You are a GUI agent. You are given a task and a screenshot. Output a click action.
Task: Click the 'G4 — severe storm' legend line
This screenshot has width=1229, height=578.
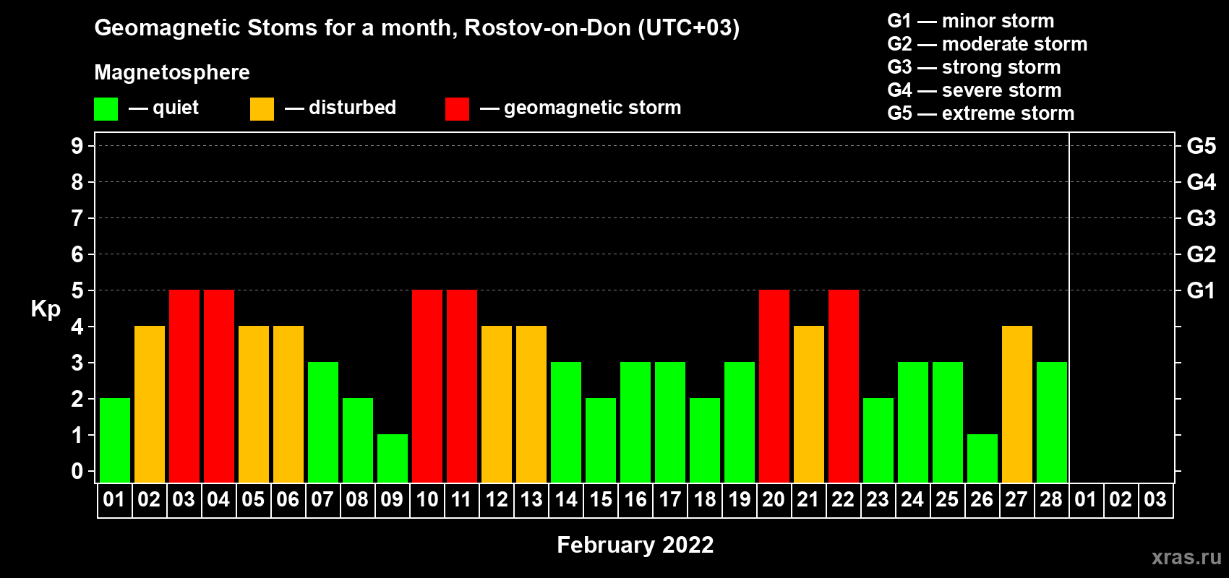pyautogui.click(x=975, y=90)
